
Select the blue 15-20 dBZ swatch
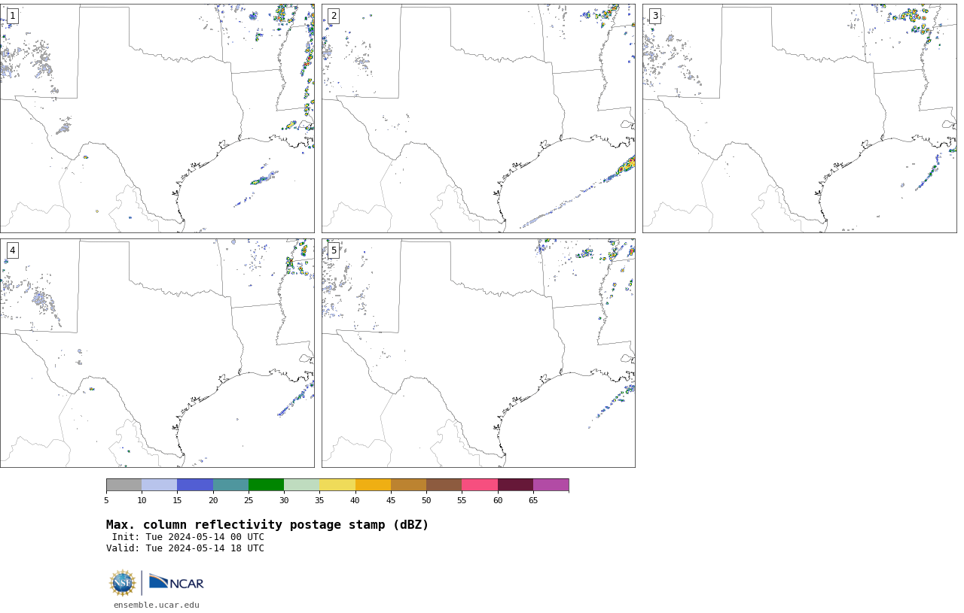click(x=195, y=484)
